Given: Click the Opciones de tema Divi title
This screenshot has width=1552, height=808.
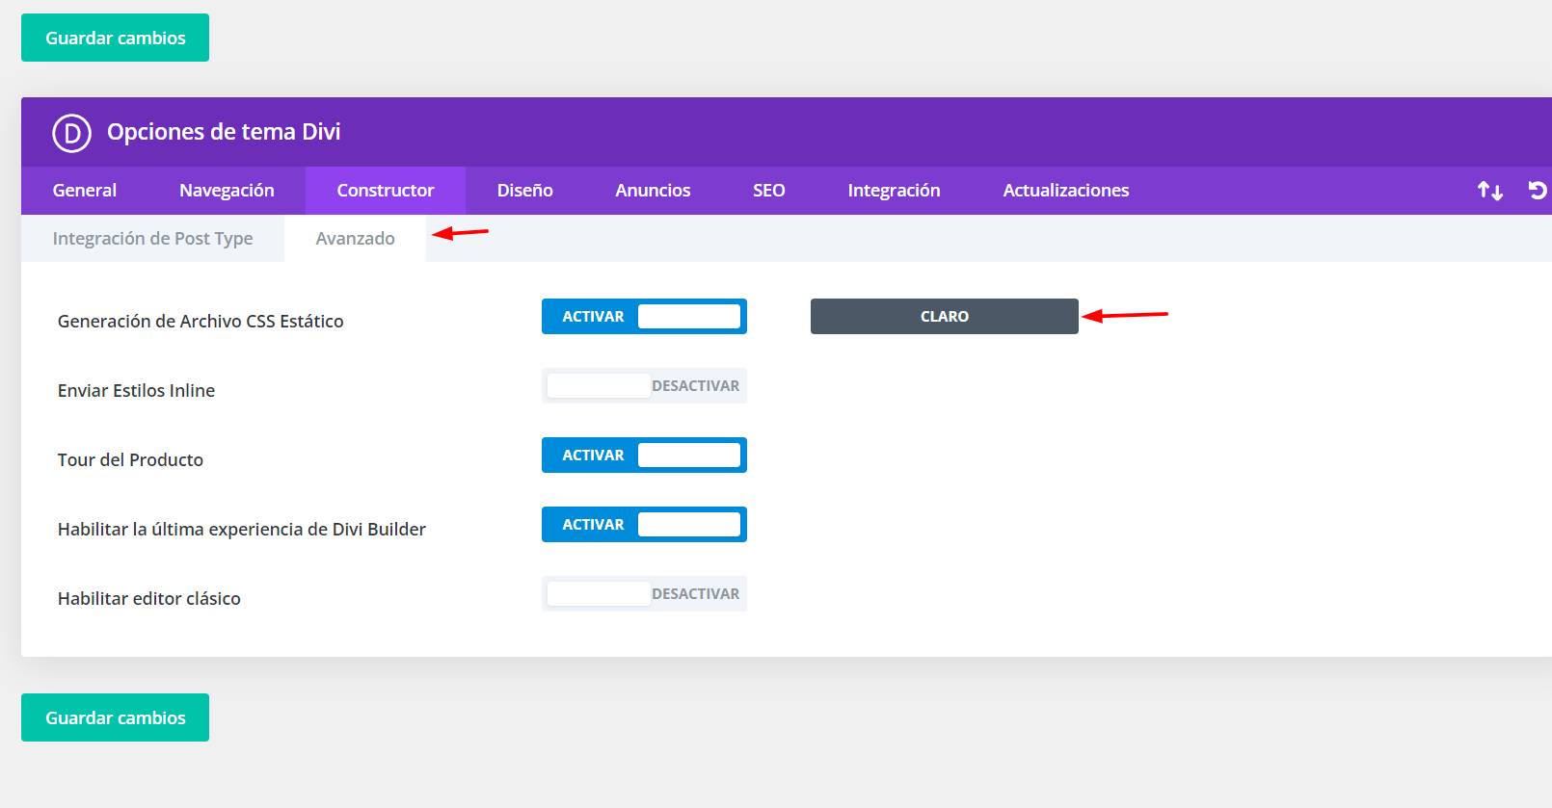Looking at the screenshot, I should pyautogui.click(x=224, y=132).
